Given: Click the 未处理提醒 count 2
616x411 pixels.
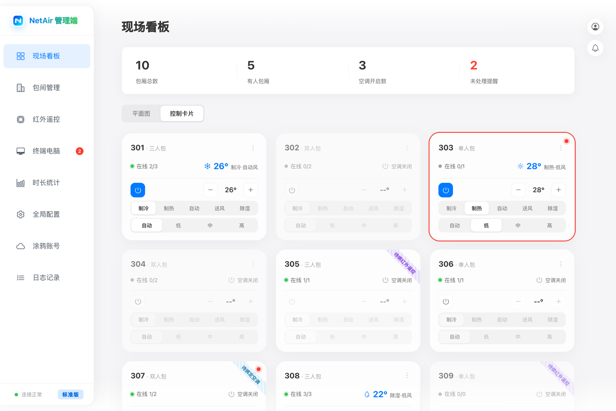Looking at the screenshot, I should [474, 66].
